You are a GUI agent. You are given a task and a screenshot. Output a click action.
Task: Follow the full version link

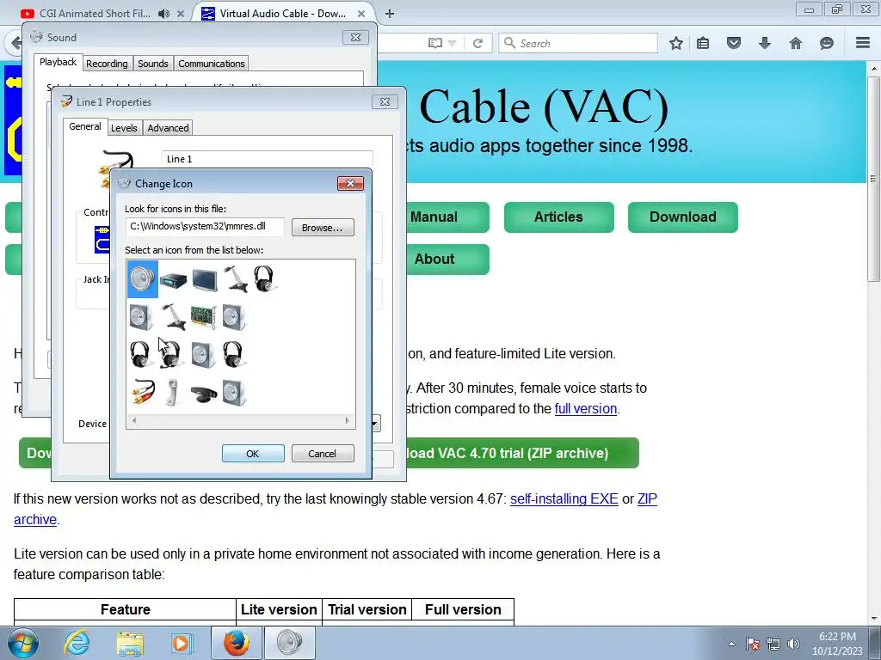pos(585,408)
